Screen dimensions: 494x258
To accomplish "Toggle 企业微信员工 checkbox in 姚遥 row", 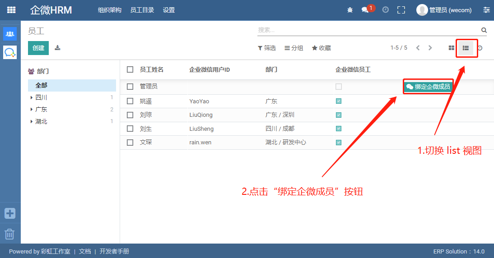I will [339, 101].
